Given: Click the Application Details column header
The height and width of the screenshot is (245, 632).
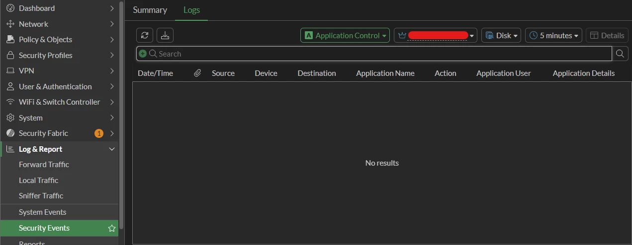Looking at the screenshot, I should tap(584, 73).
